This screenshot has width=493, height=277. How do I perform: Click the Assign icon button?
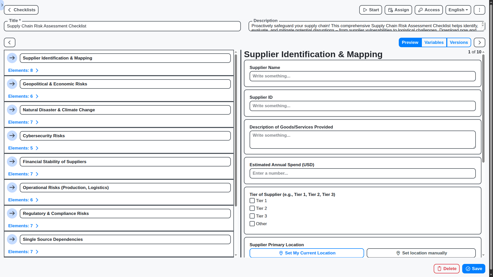[390, 10]
